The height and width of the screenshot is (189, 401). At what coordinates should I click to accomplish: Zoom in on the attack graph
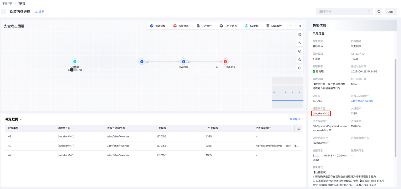(x=300, y=52)
